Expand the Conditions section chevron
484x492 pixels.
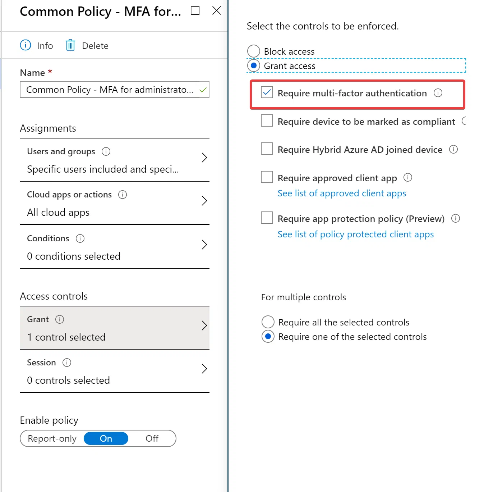coord(204,245)
